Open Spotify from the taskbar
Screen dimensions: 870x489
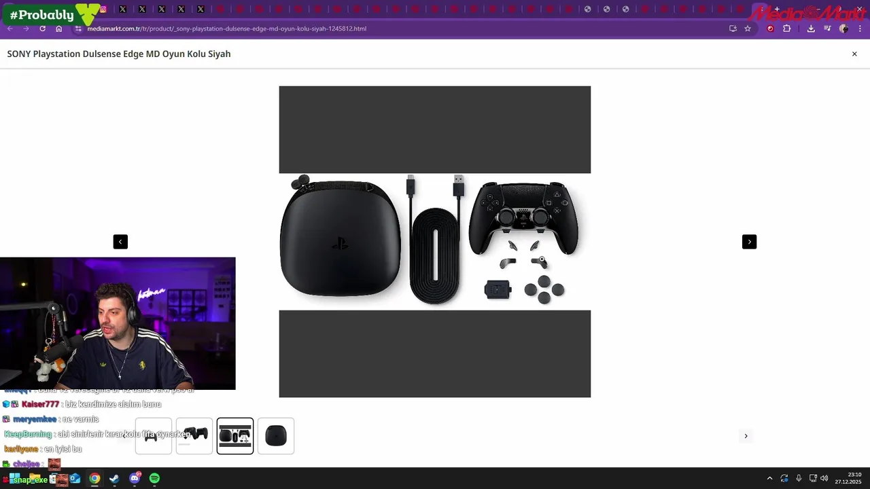click(154, 478)
